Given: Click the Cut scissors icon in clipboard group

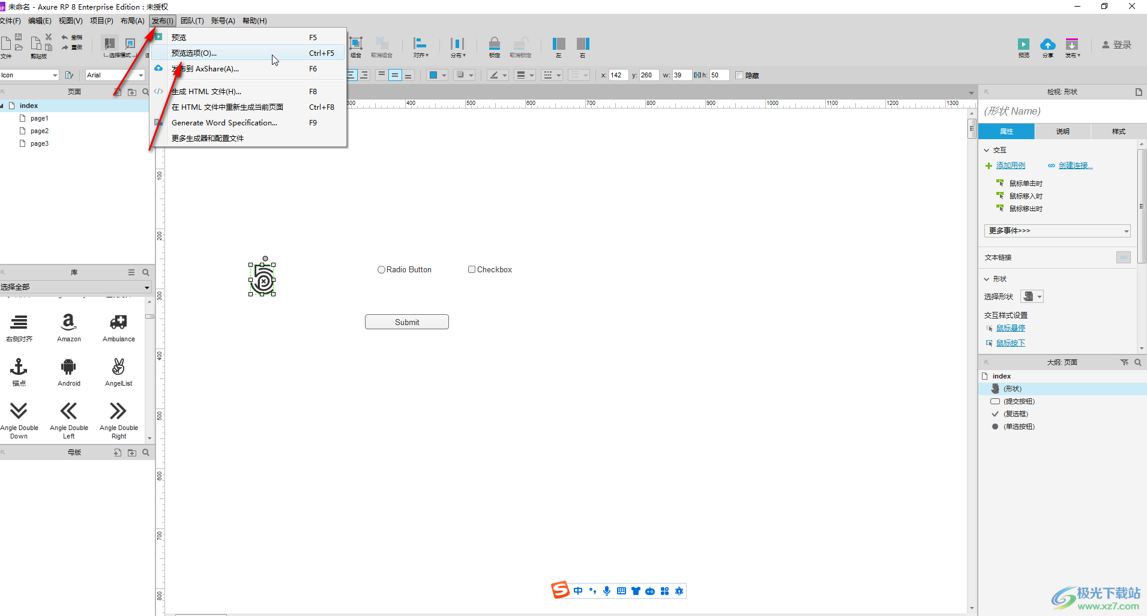Looking at the screenshot, I should (x=49, y=37).
